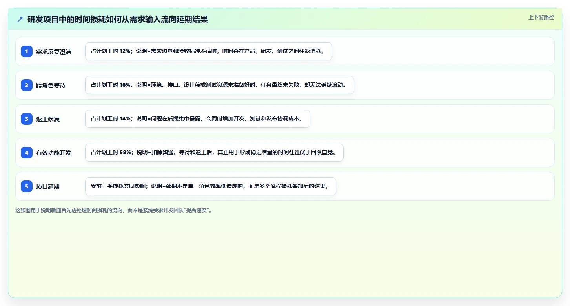Select the 跨角色等待 step label
Screen dimensions: 570x306
[x=51, y=85]
